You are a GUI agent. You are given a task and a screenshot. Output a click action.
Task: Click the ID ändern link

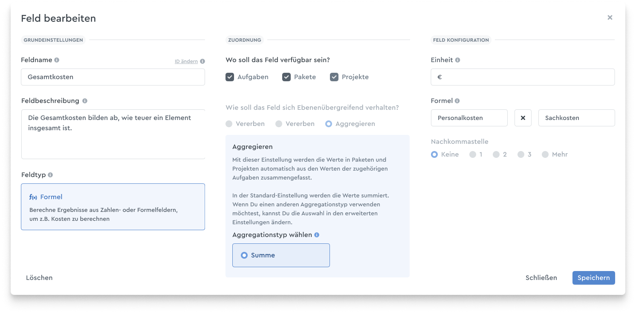click(186, 61)
